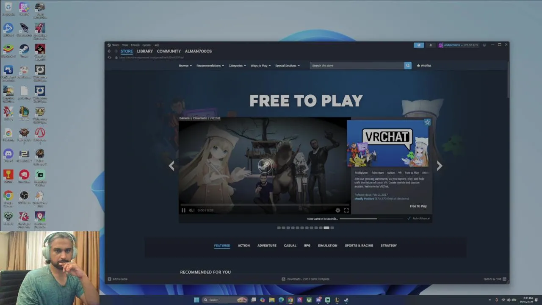Screen dimensions: 542x305
Task: Select the SPORTS & RACING category tab
Action: [359, 246]
